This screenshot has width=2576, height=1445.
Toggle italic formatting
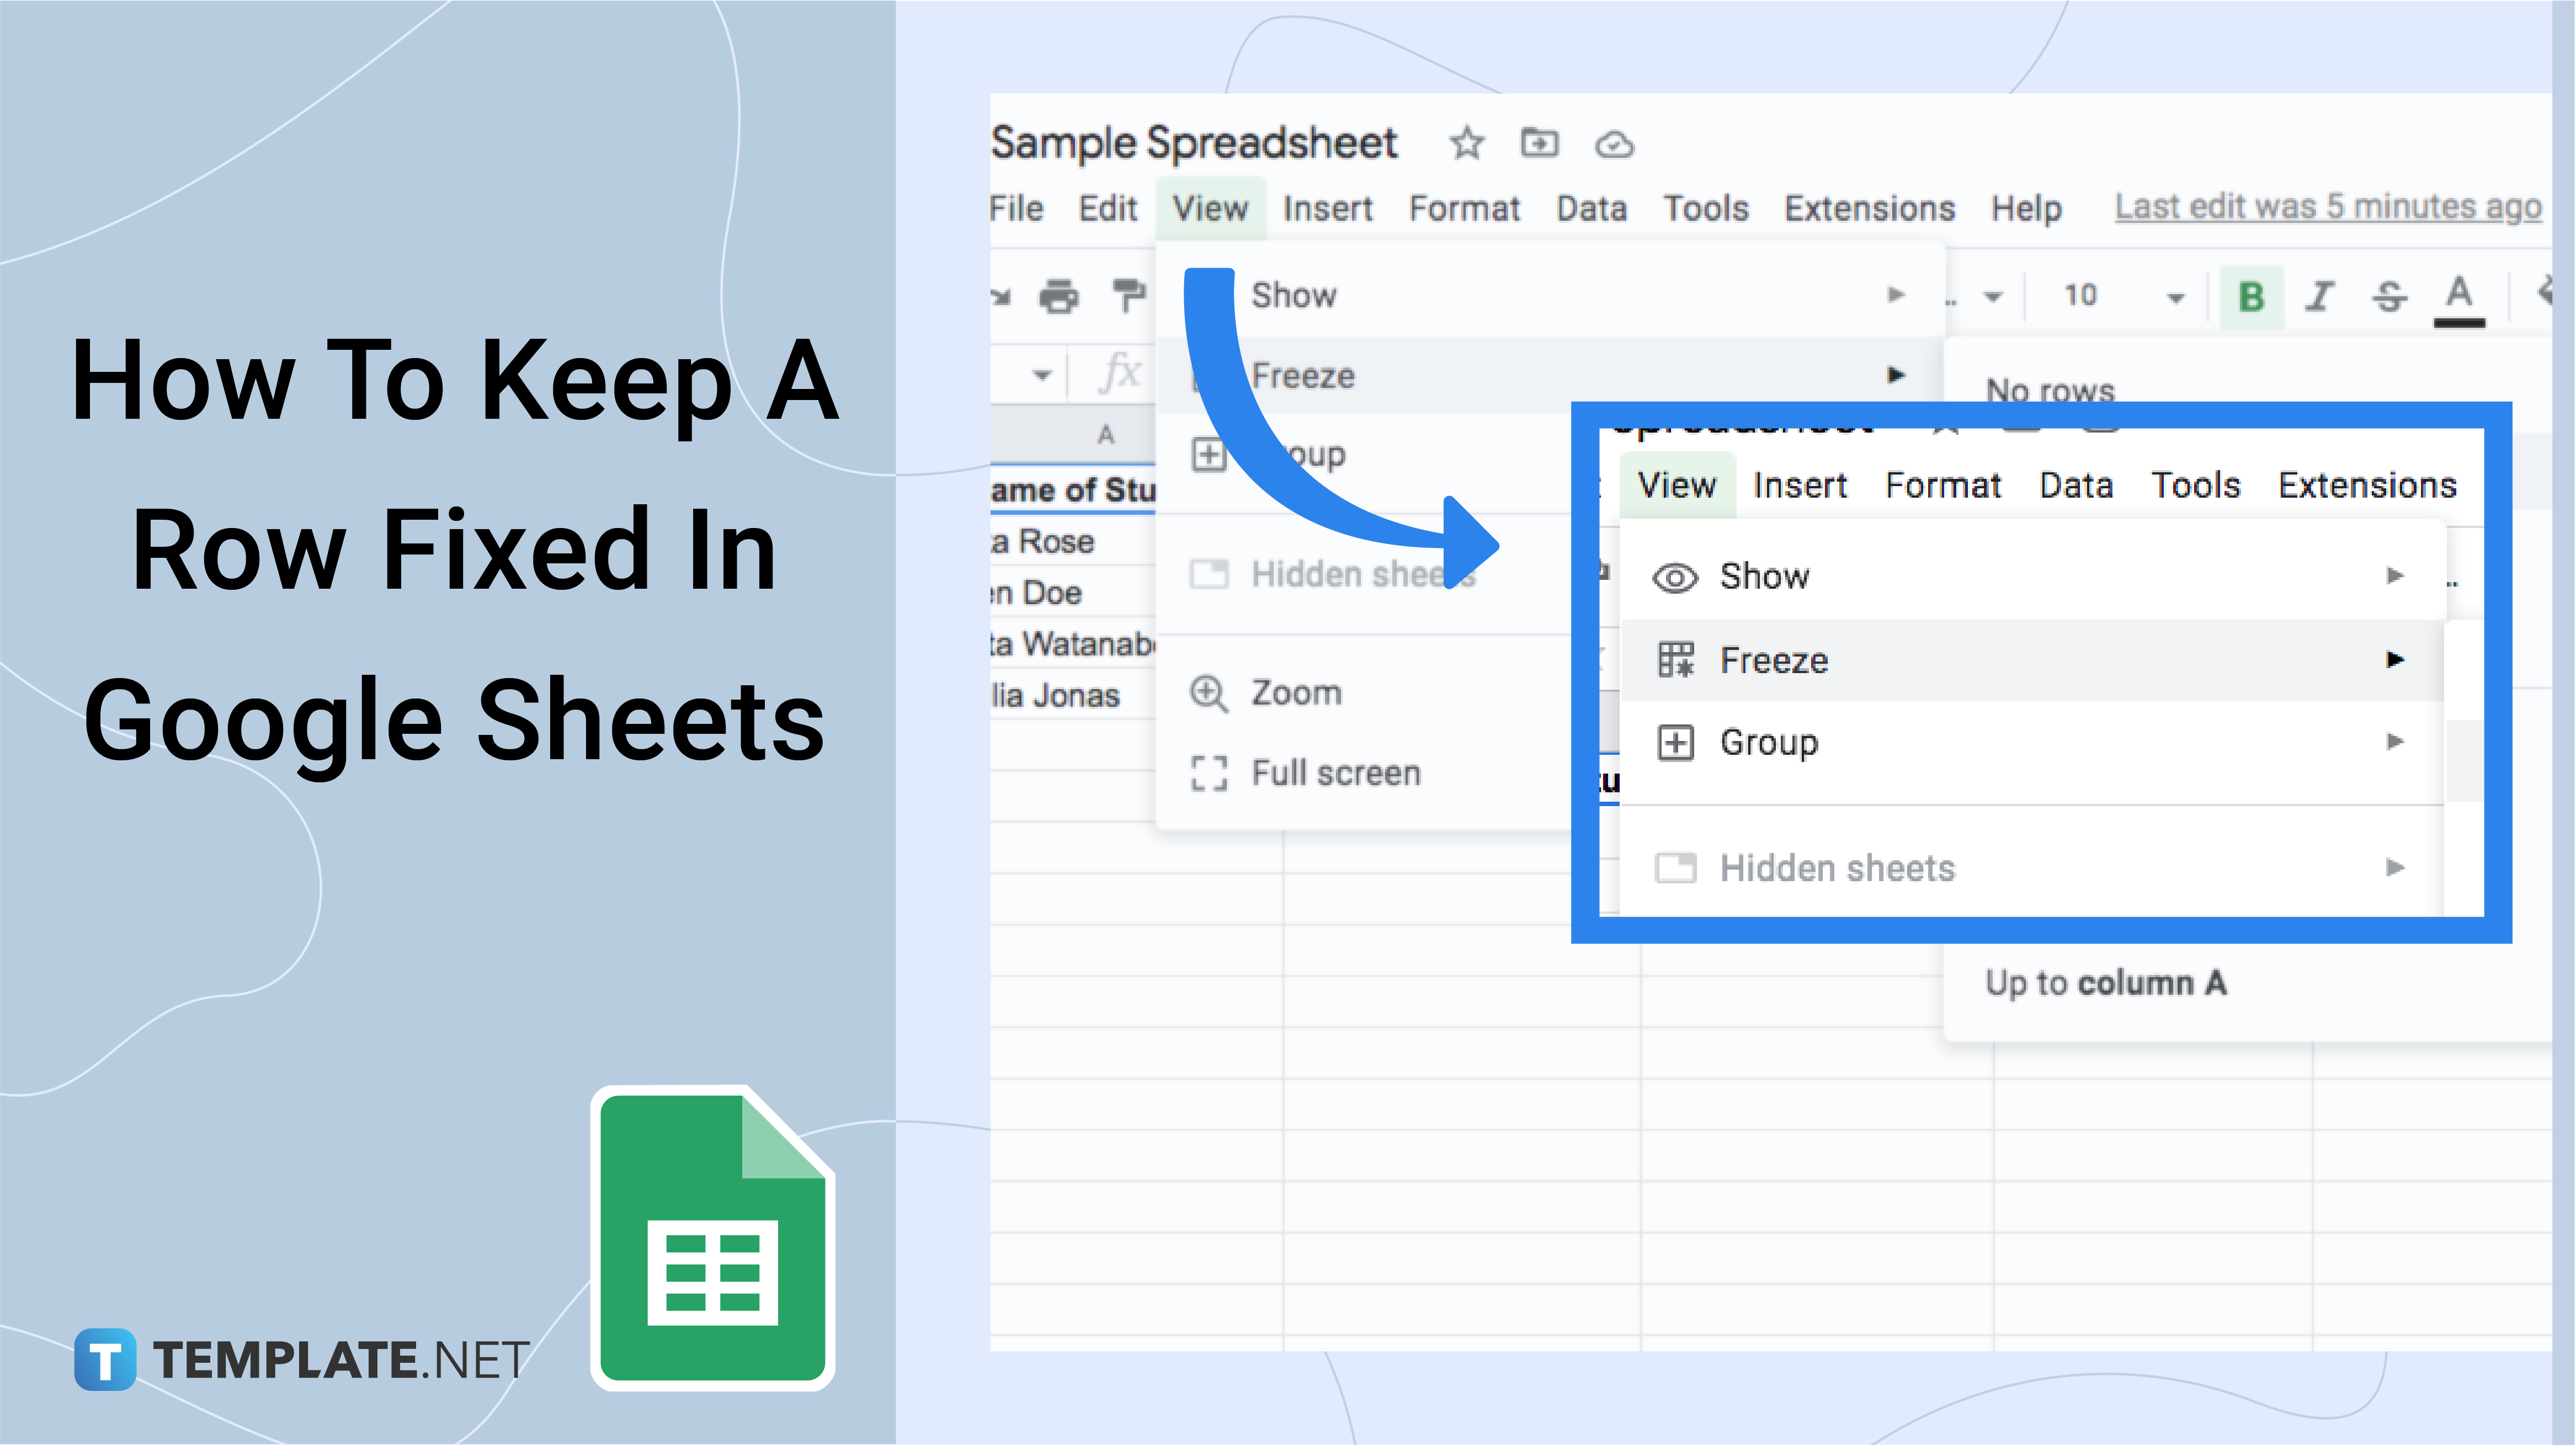(2320, 296)
